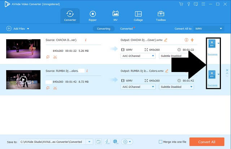Open the MV tab

[115, 16]
